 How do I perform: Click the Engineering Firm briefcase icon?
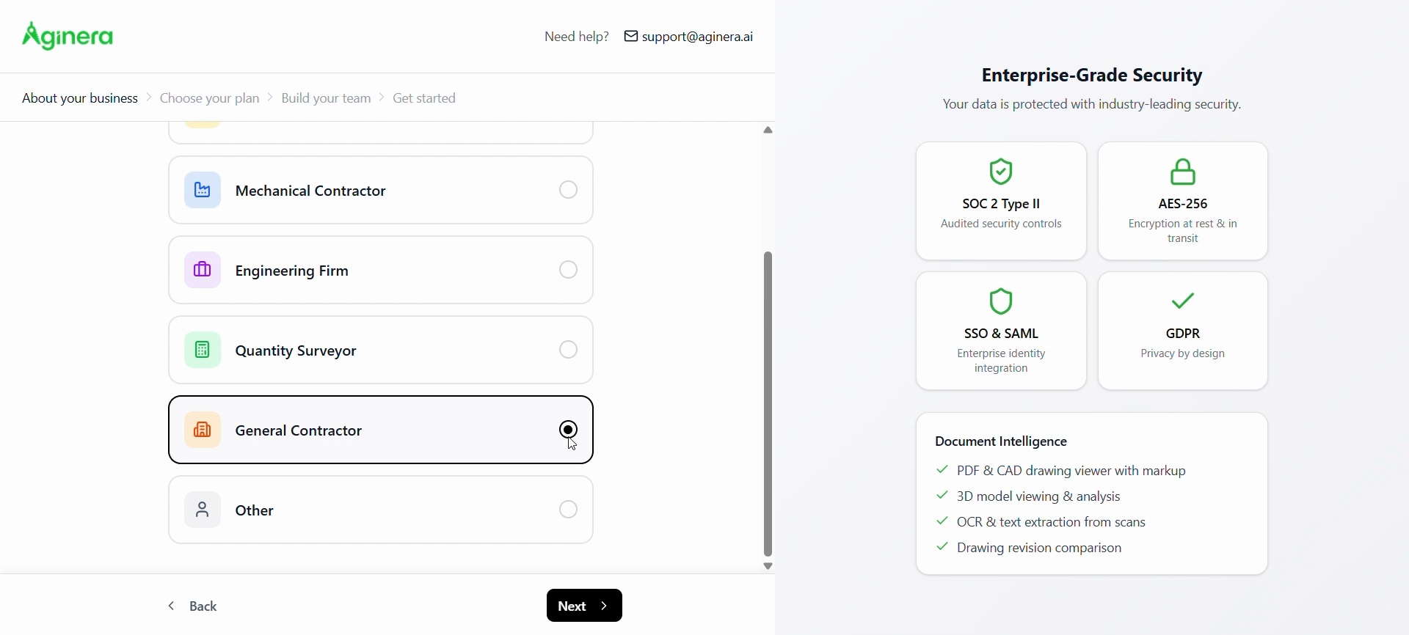(203, 271)
